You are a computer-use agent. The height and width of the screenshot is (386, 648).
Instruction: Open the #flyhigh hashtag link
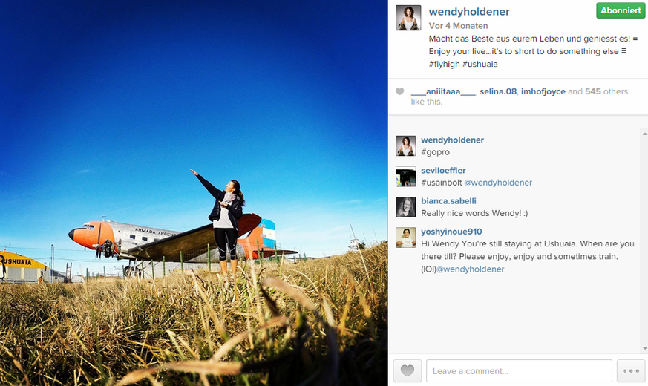(445, 64)
